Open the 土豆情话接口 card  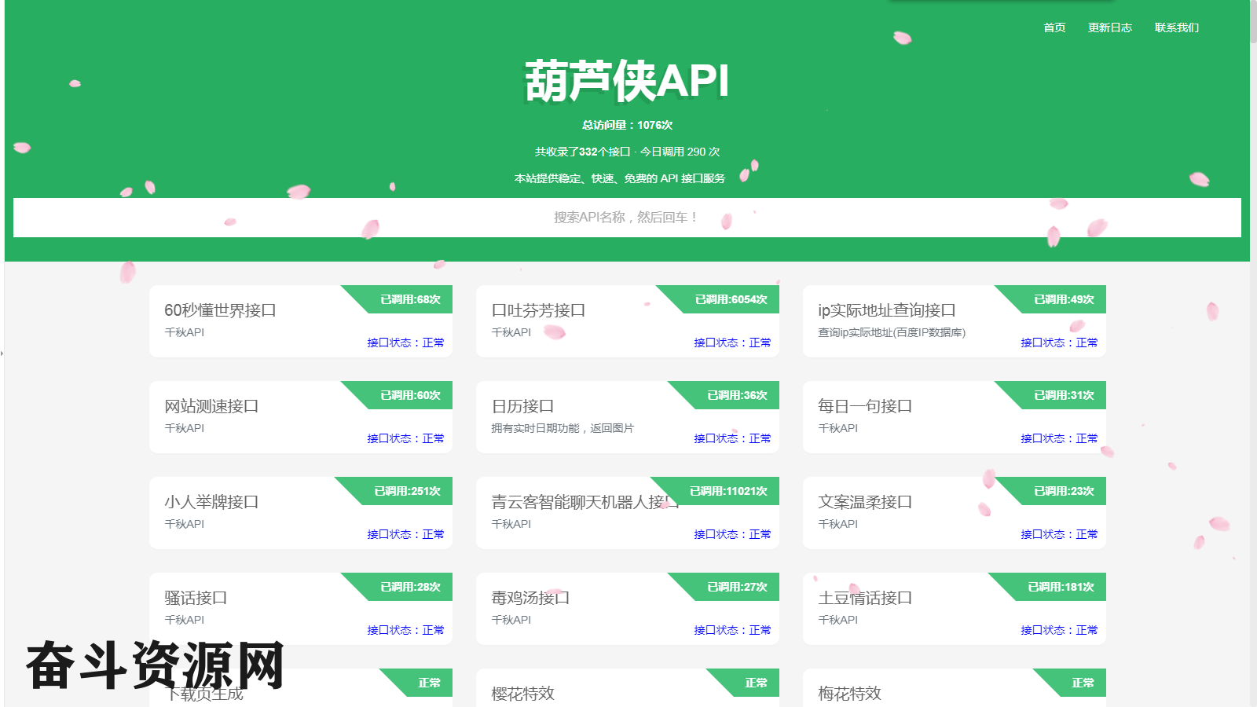click(x=865, y=599)
